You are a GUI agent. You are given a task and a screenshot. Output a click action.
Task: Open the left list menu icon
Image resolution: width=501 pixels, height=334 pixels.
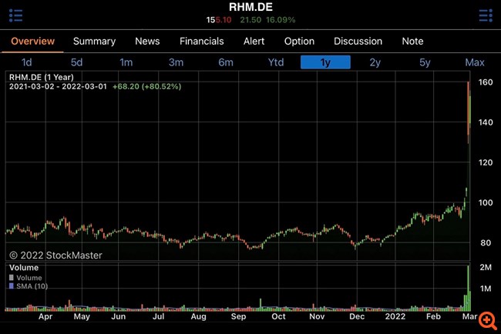click(16, 15)
